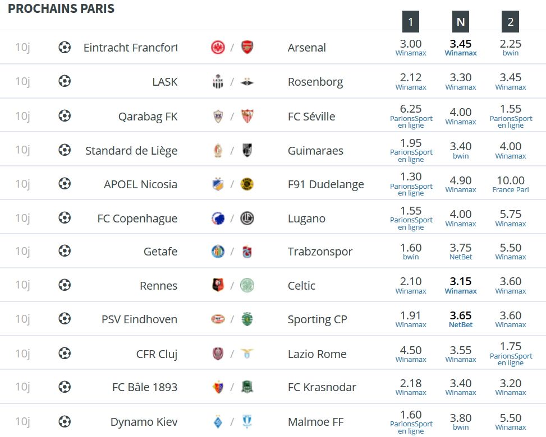Viewport: 546px width, 437px height.
Task: Click the FC Séville club crest
Action: 247,116
